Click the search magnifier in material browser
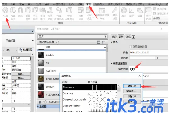 point(105,36)
